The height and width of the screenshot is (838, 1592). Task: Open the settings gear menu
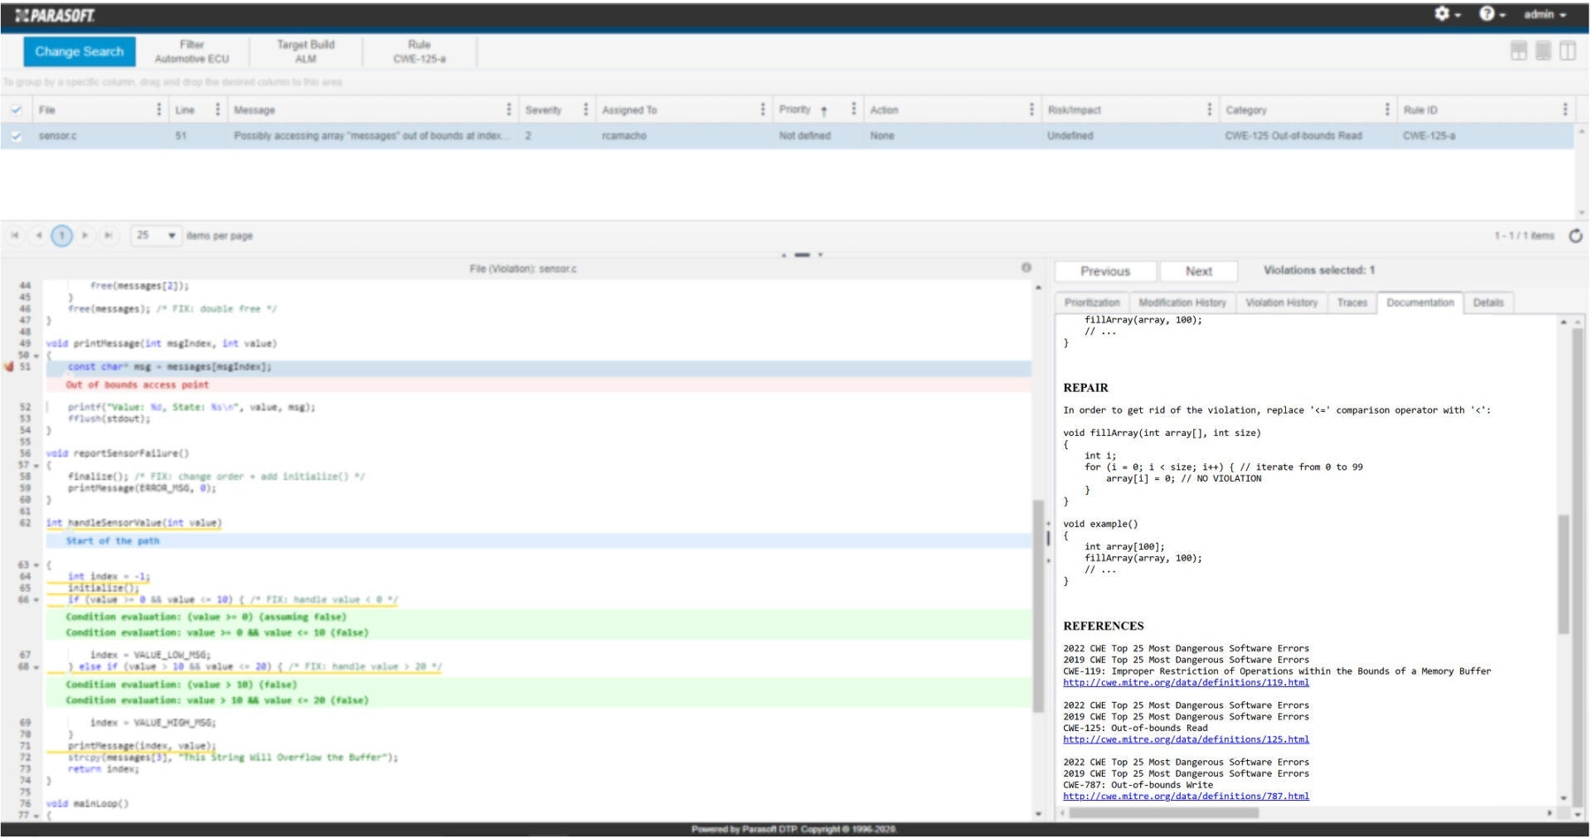coord(1443,14)
